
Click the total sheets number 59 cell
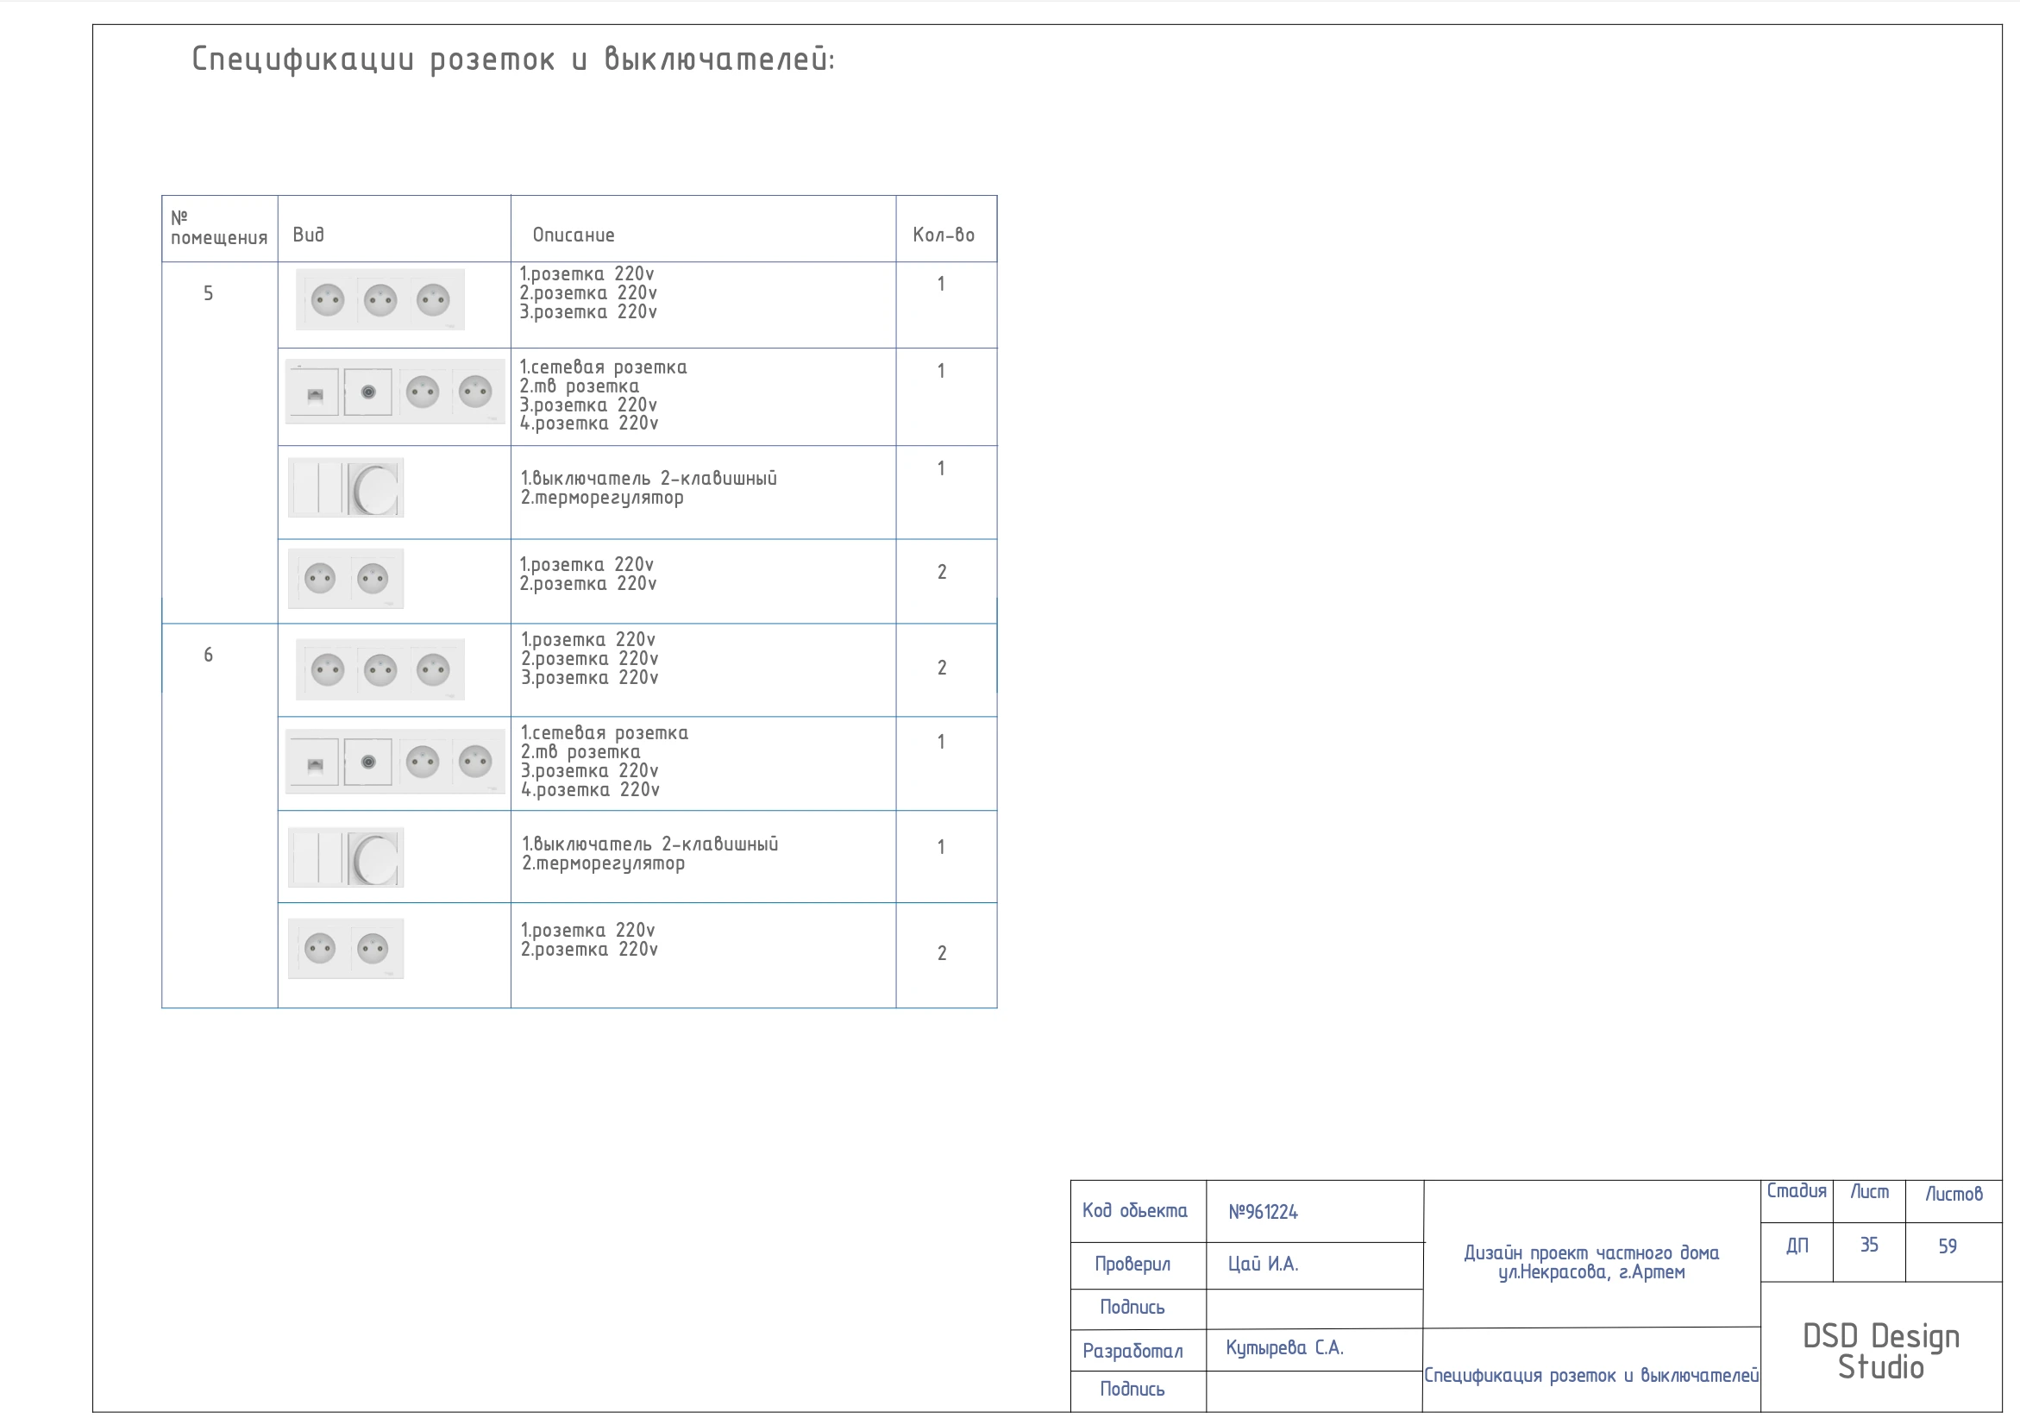click(1947, 1246)
